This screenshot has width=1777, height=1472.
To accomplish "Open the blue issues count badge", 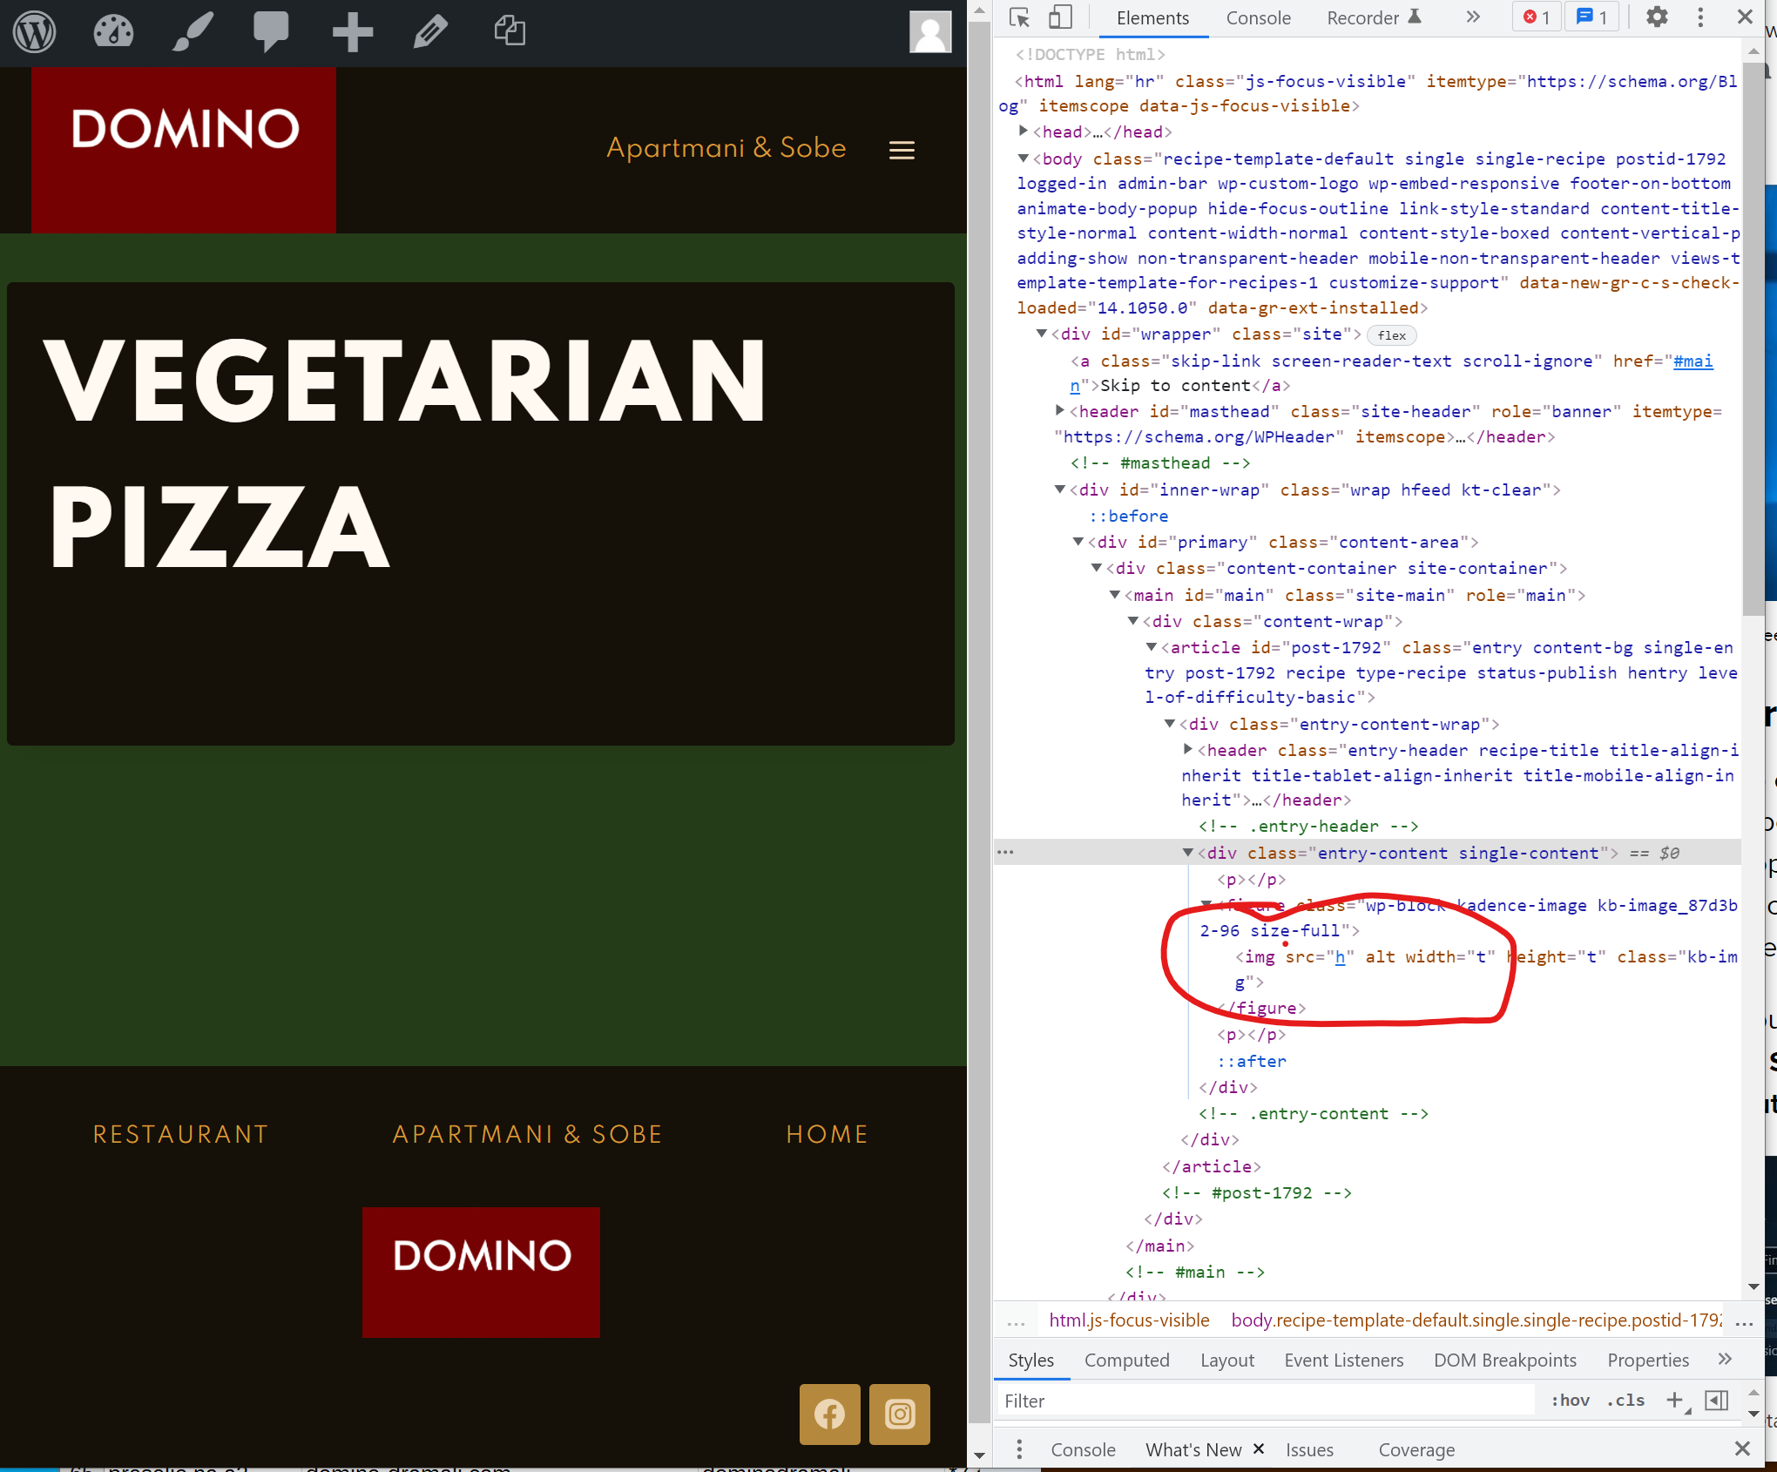I will pyautogui.click(x=1591, y=17).
